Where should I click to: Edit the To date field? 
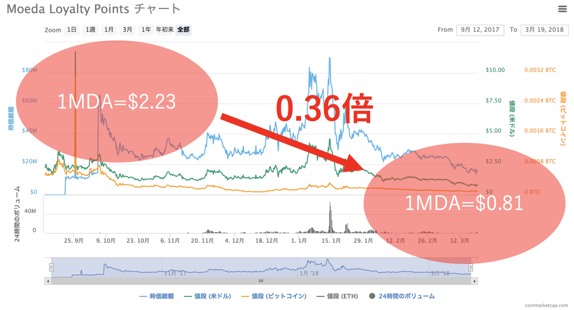[x=544, y=30]
